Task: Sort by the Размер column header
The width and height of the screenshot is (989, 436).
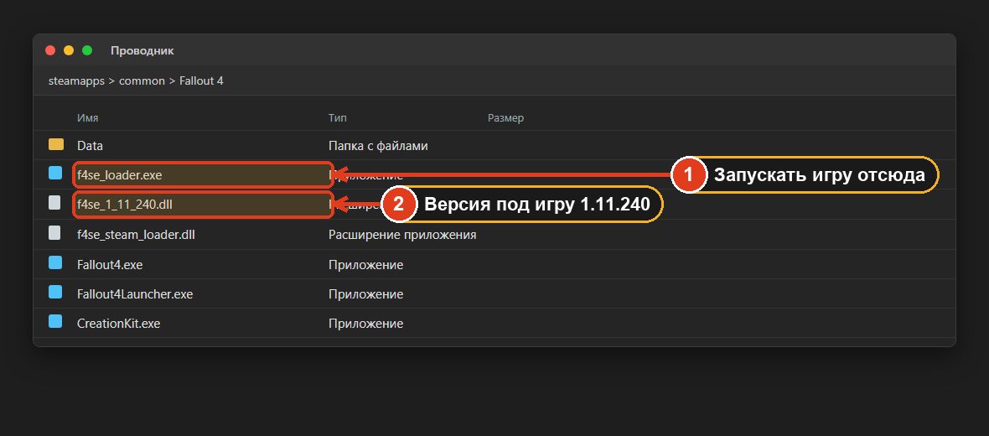Action: [x=506, y=118]
